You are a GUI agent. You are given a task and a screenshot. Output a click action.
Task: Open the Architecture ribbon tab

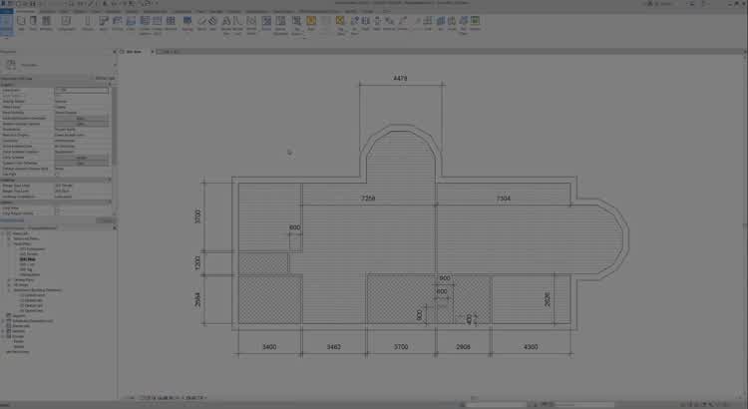(25, 11)
